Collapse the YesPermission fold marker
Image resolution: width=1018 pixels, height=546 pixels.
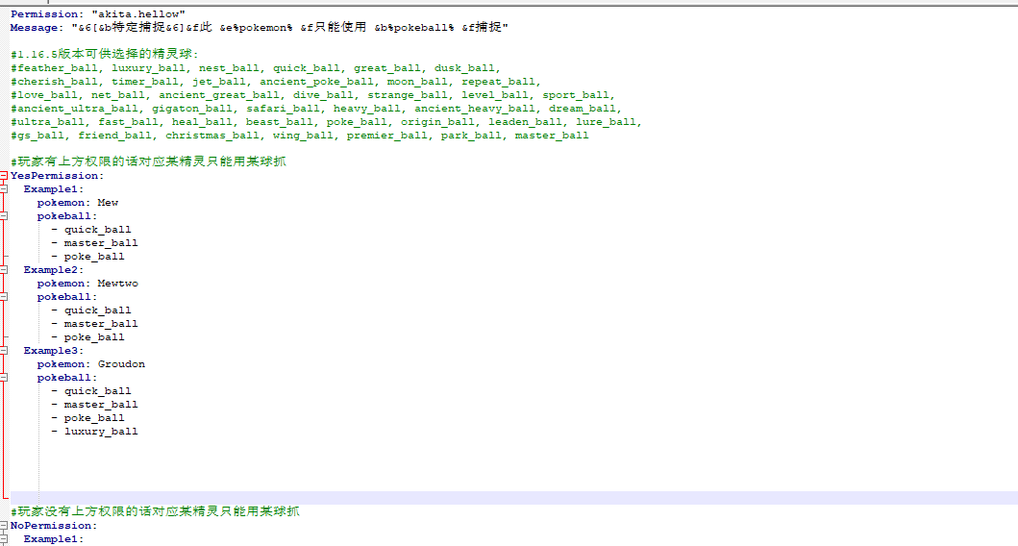(3, 176)
